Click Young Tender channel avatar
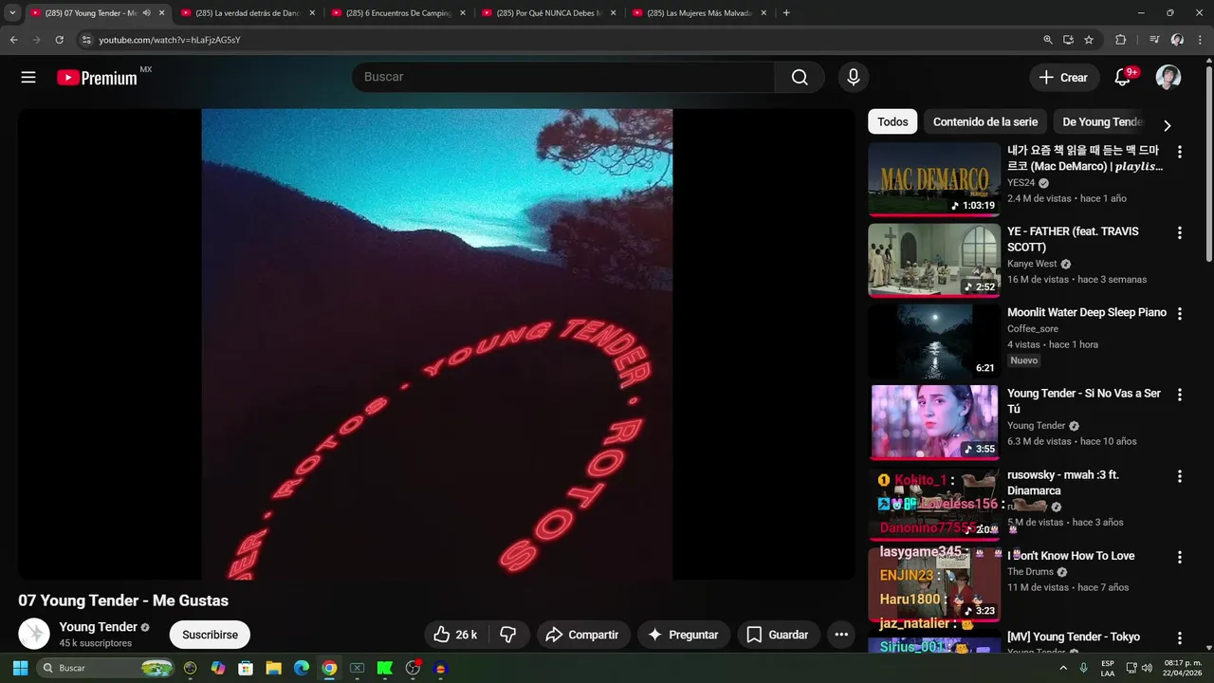Viewport: 1214px width, 683px height. click(x=34, y=634)
